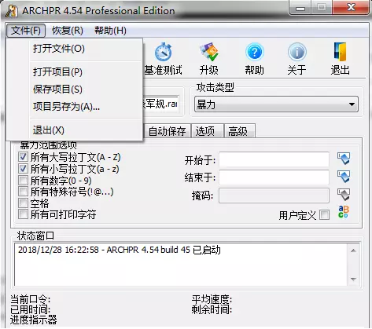Image resolution: width=372 pixels, height=329 pixels.
Task: Switch to the 自动保存 tab
Action: (168, 131)
